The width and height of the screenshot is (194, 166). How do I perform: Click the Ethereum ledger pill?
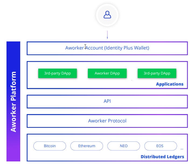coord(86,146)
